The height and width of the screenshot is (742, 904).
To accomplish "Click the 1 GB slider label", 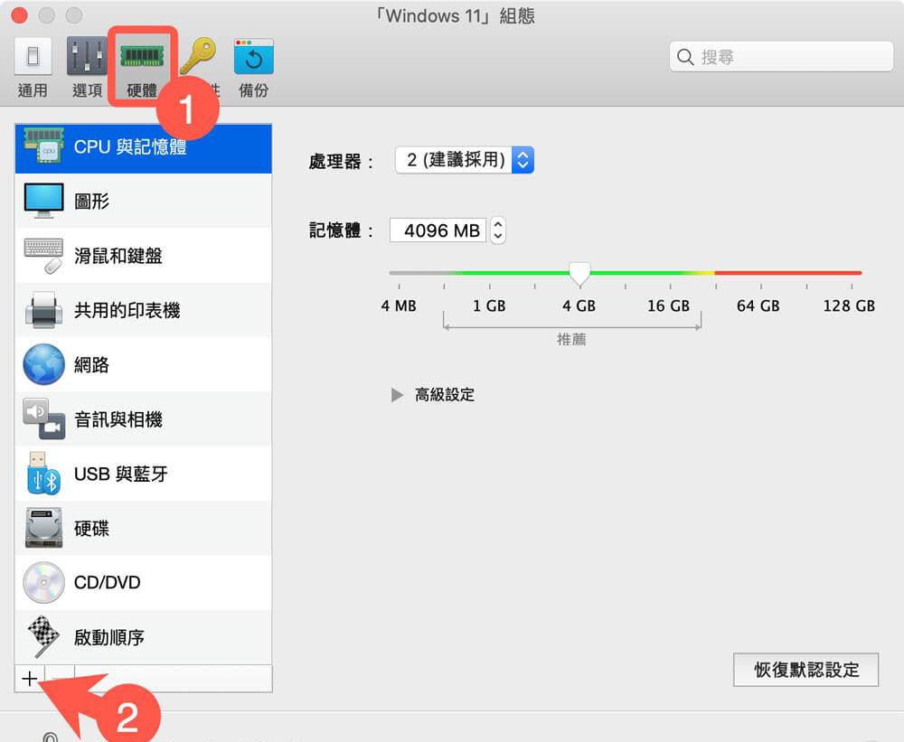I will (489, 306).
